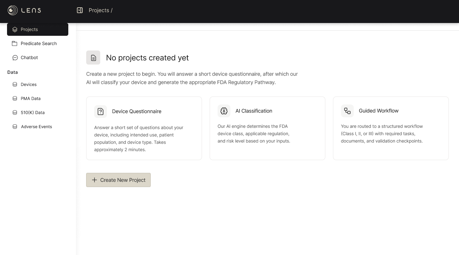459x255 pixels.
Task: Select the Guided Workflow card
Action: [391, 128]
